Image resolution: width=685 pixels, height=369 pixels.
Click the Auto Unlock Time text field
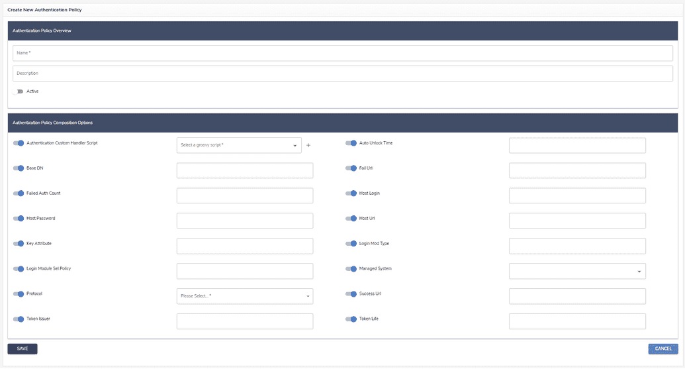tap(577, 145)
